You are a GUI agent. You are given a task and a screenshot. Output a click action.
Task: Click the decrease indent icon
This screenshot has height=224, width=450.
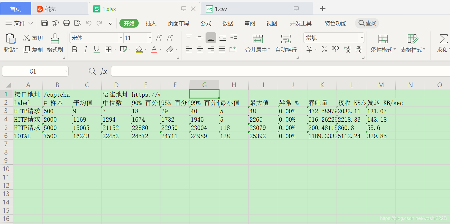[222, 38]
